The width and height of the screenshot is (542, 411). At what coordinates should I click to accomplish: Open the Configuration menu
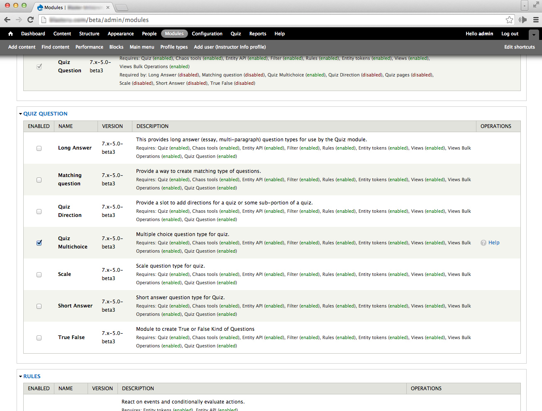(x=207, y=34)
